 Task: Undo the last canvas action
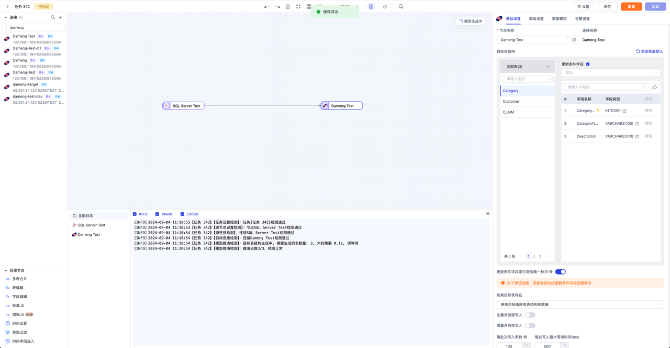[x=267, y=7]
